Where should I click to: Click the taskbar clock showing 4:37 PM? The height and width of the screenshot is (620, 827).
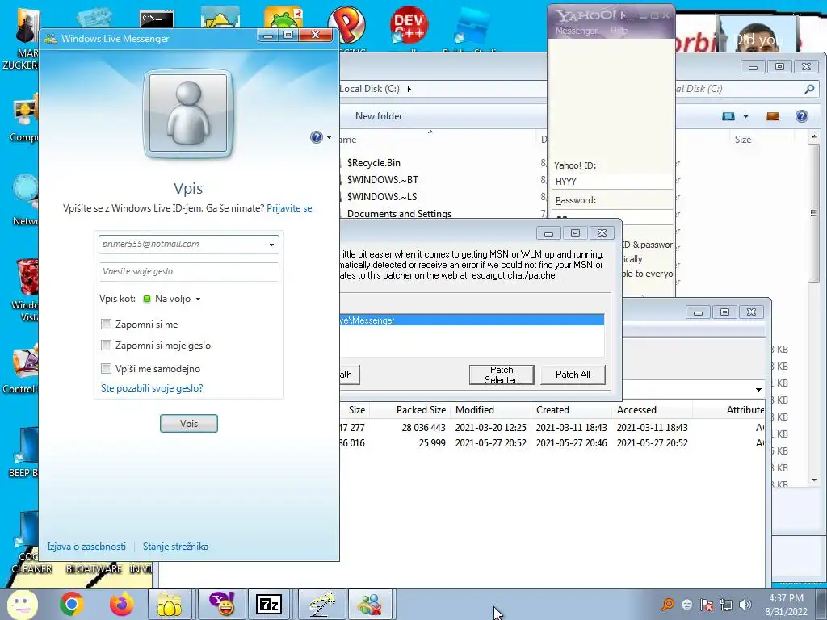pos(786,604)
